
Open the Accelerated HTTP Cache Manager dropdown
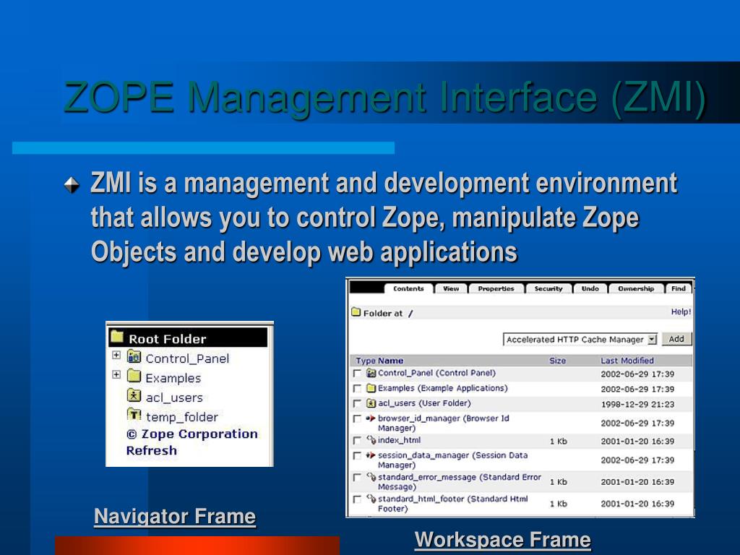[x=580, y=340]
